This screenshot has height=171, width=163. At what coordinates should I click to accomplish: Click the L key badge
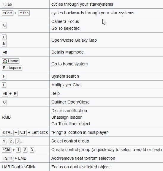(4, 85)
